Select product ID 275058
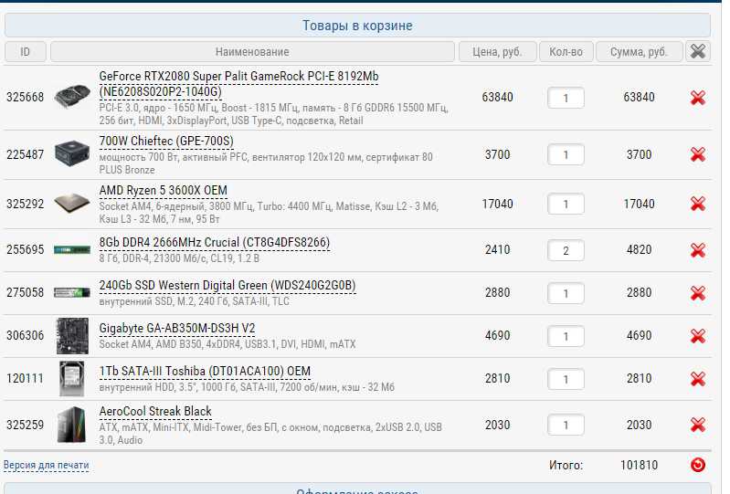This screenshot has height=494, width=730. 26,292
